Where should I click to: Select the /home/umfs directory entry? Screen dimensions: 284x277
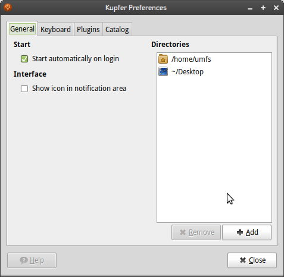(214, 59)
